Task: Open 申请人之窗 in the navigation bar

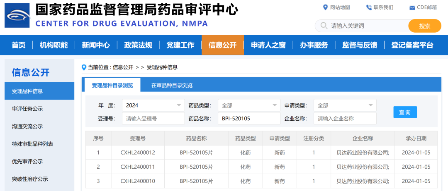Action: [x=268, y=45]
